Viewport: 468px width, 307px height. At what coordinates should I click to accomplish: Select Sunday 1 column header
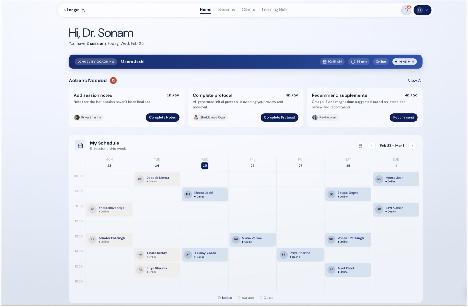[x=396, y=163]
